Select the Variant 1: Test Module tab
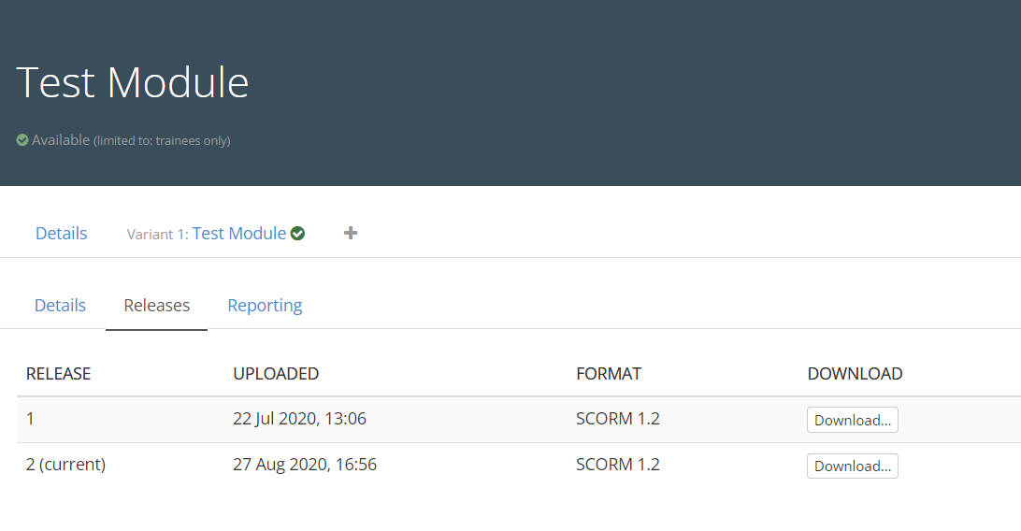 238,234
